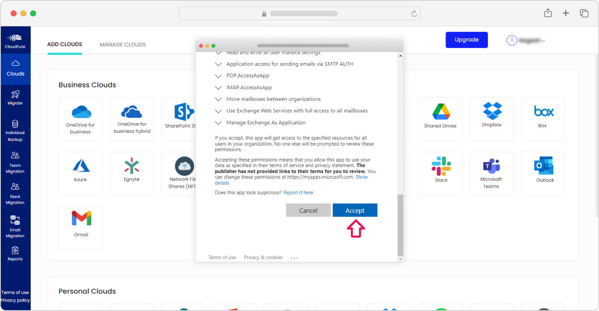This screenshot has width=599, height=311.
Task: Click the user avatar icon
Action: [x=512, y=40]
